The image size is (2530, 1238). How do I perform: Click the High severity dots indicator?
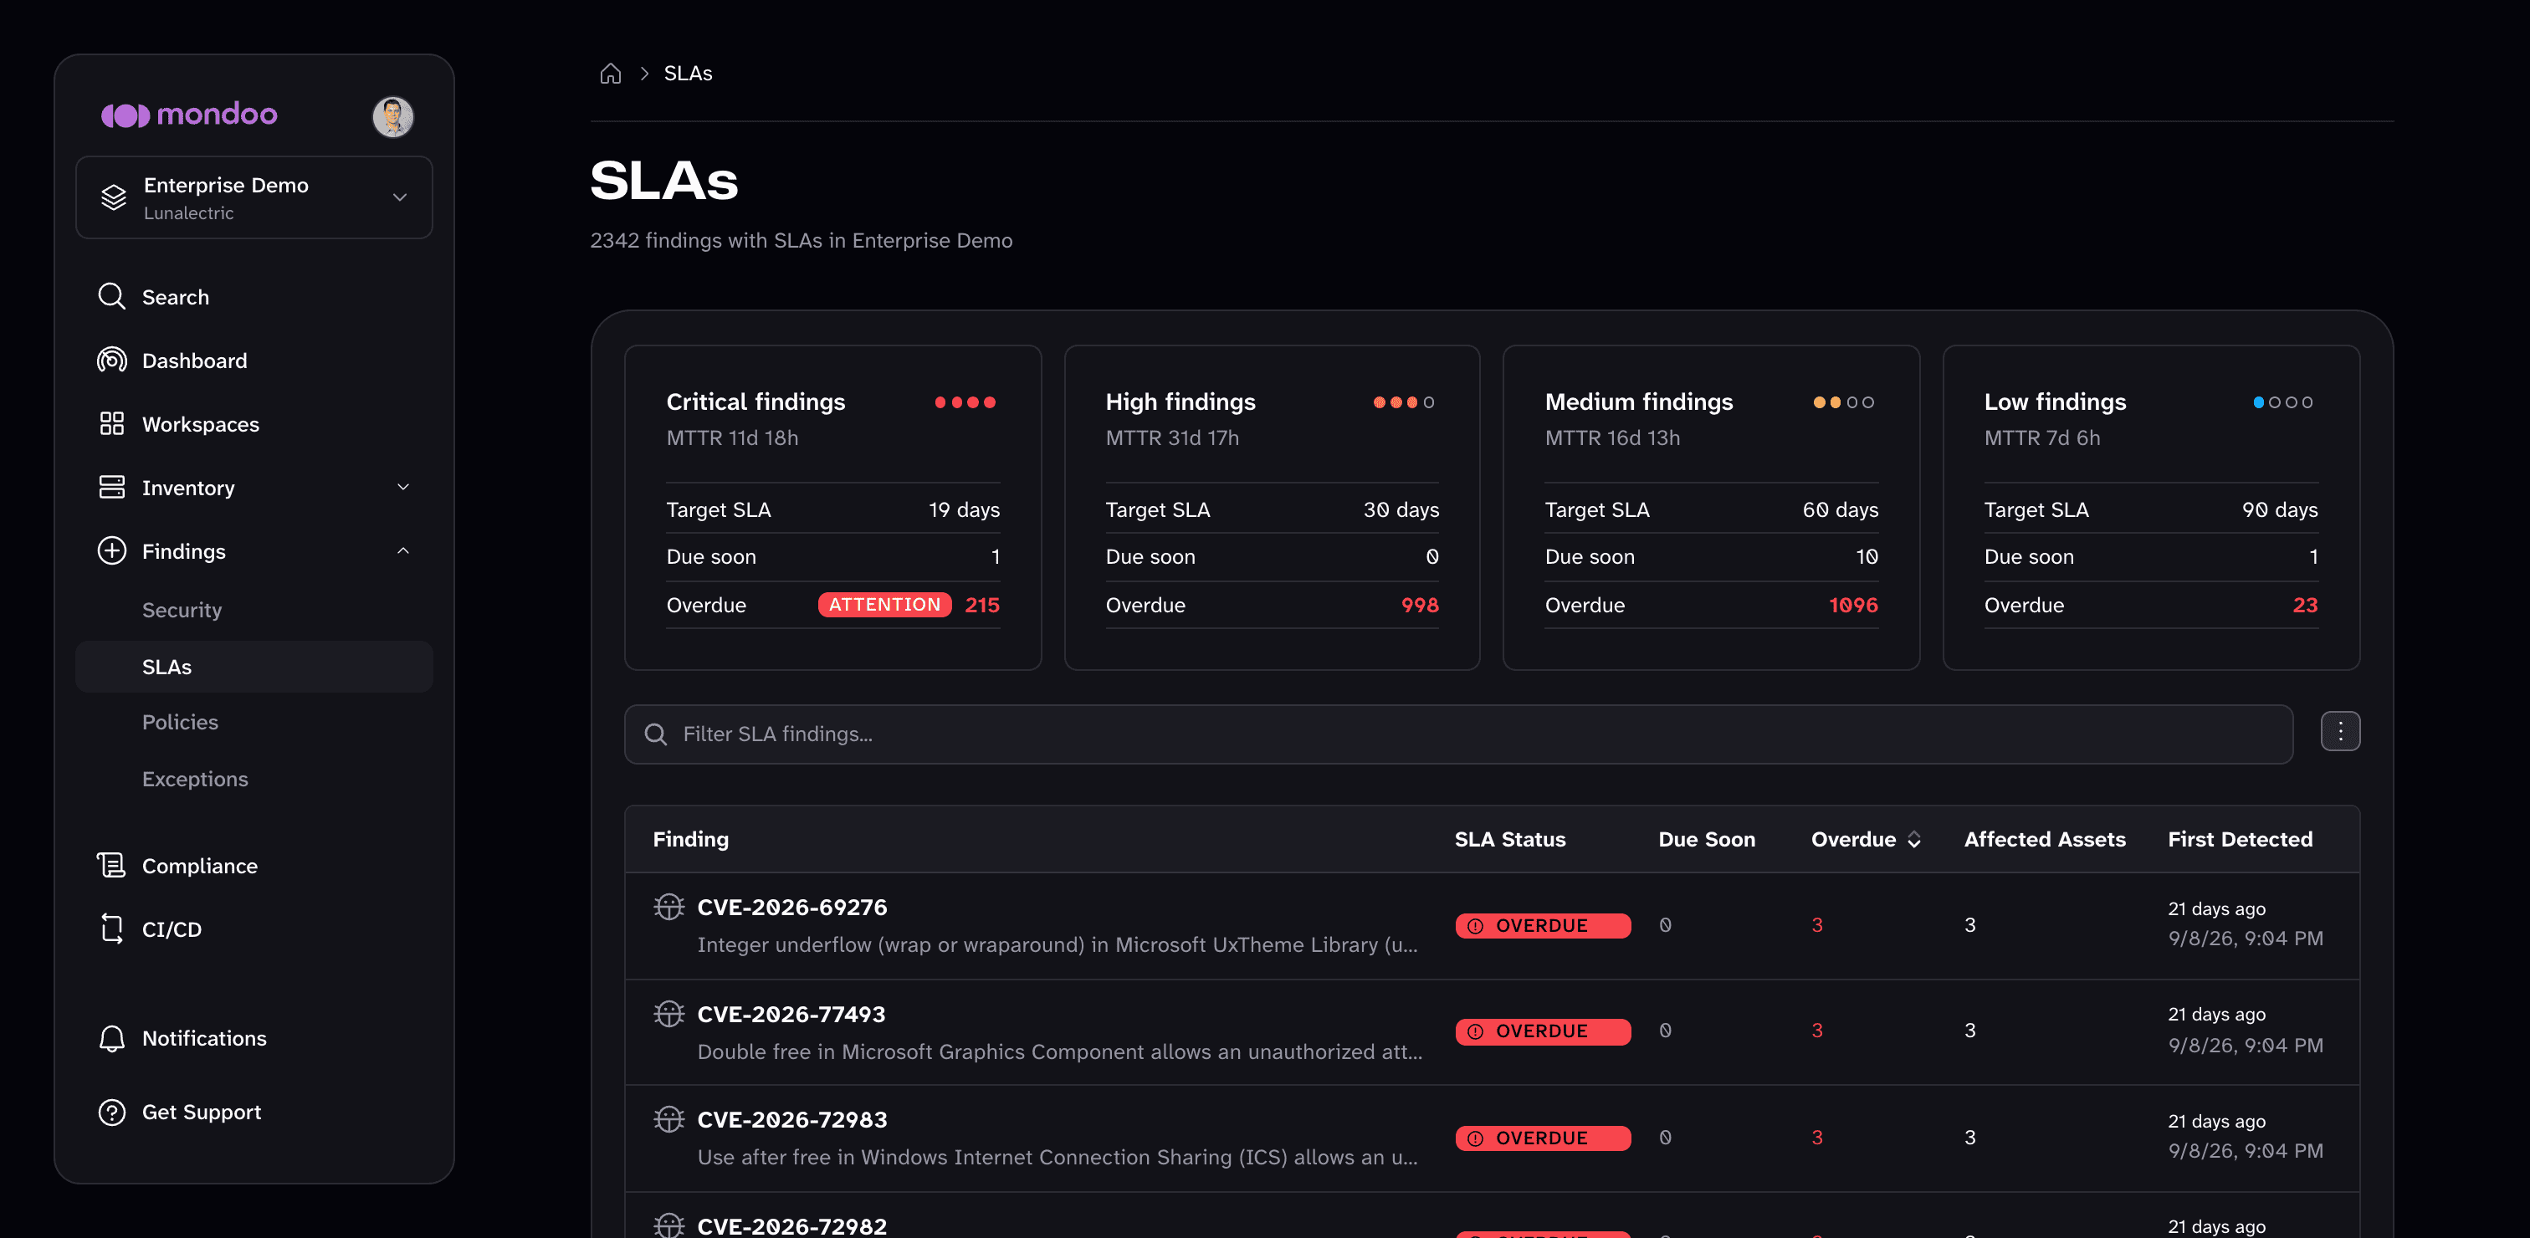coord(1404,402)
